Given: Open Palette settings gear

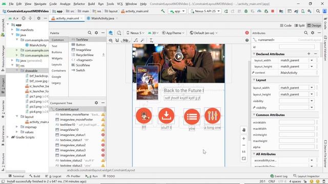Looking at the screenshot, I should pyautogui.click(x=96, y=33).
